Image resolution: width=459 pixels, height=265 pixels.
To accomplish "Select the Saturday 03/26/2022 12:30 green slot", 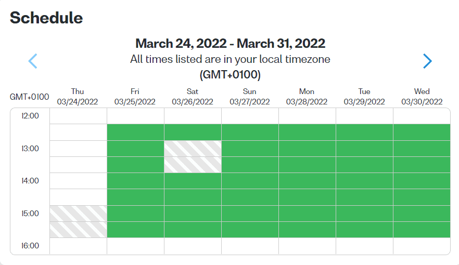I will (193, 132).
